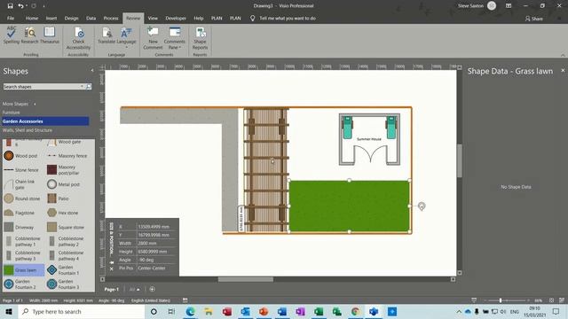Image resolution: width=568 pixels, height=319 pixels.
Task: Open the Comments Pane dropdown
Action: click(x=174, y=38)
